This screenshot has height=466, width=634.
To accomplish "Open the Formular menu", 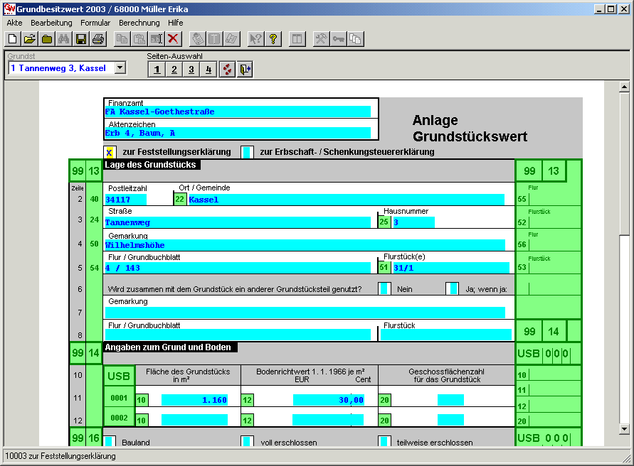I will pos(95,23).
